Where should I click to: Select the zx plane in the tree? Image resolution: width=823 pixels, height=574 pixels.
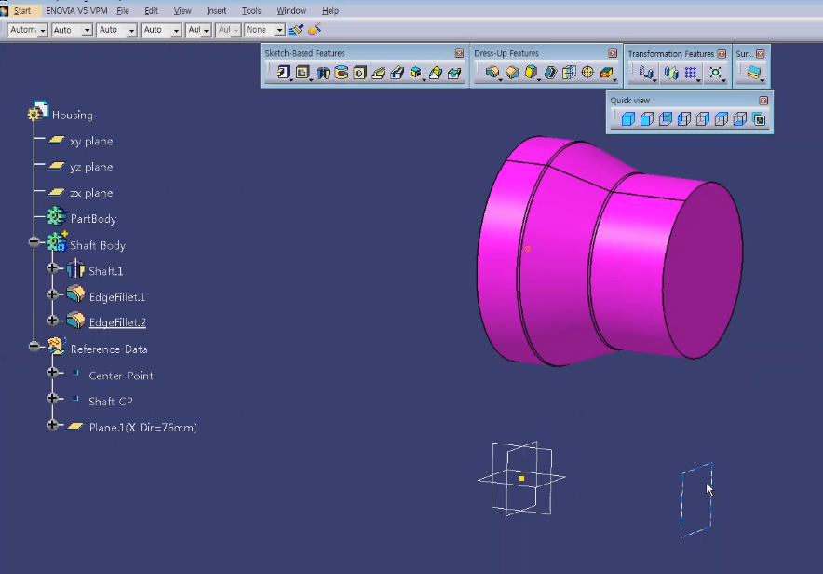click(91, 193)
